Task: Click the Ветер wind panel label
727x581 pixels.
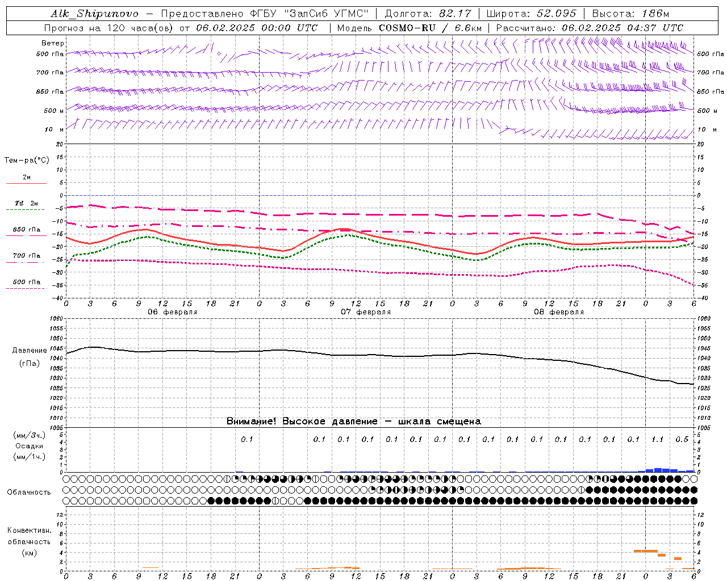Action: [x=53, y=43]
